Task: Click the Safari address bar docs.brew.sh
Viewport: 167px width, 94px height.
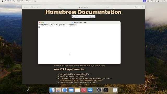Action: point(83,7)
